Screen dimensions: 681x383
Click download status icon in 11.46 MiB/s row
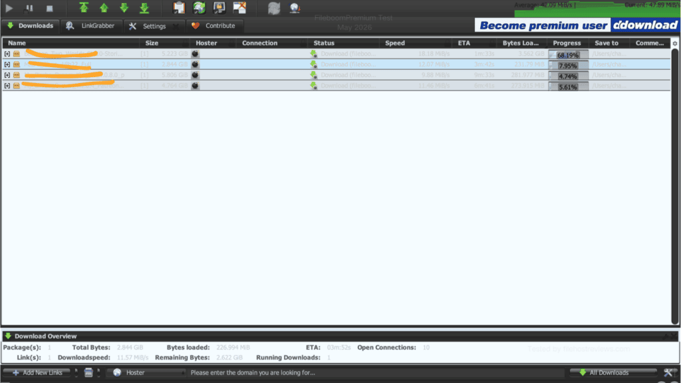(x=314, y=86)
